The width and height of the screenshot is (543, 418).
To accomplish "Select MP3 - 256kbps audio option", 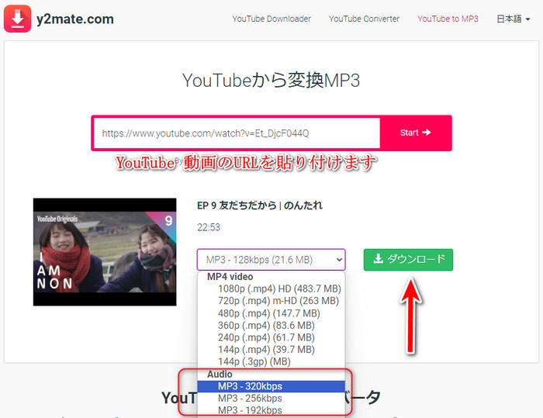I will pyautogui.click(x=271, y=399).
